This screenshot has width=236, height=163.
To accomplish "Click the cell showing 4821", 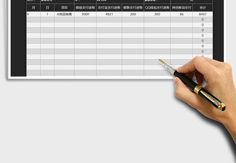I will 109,14.
